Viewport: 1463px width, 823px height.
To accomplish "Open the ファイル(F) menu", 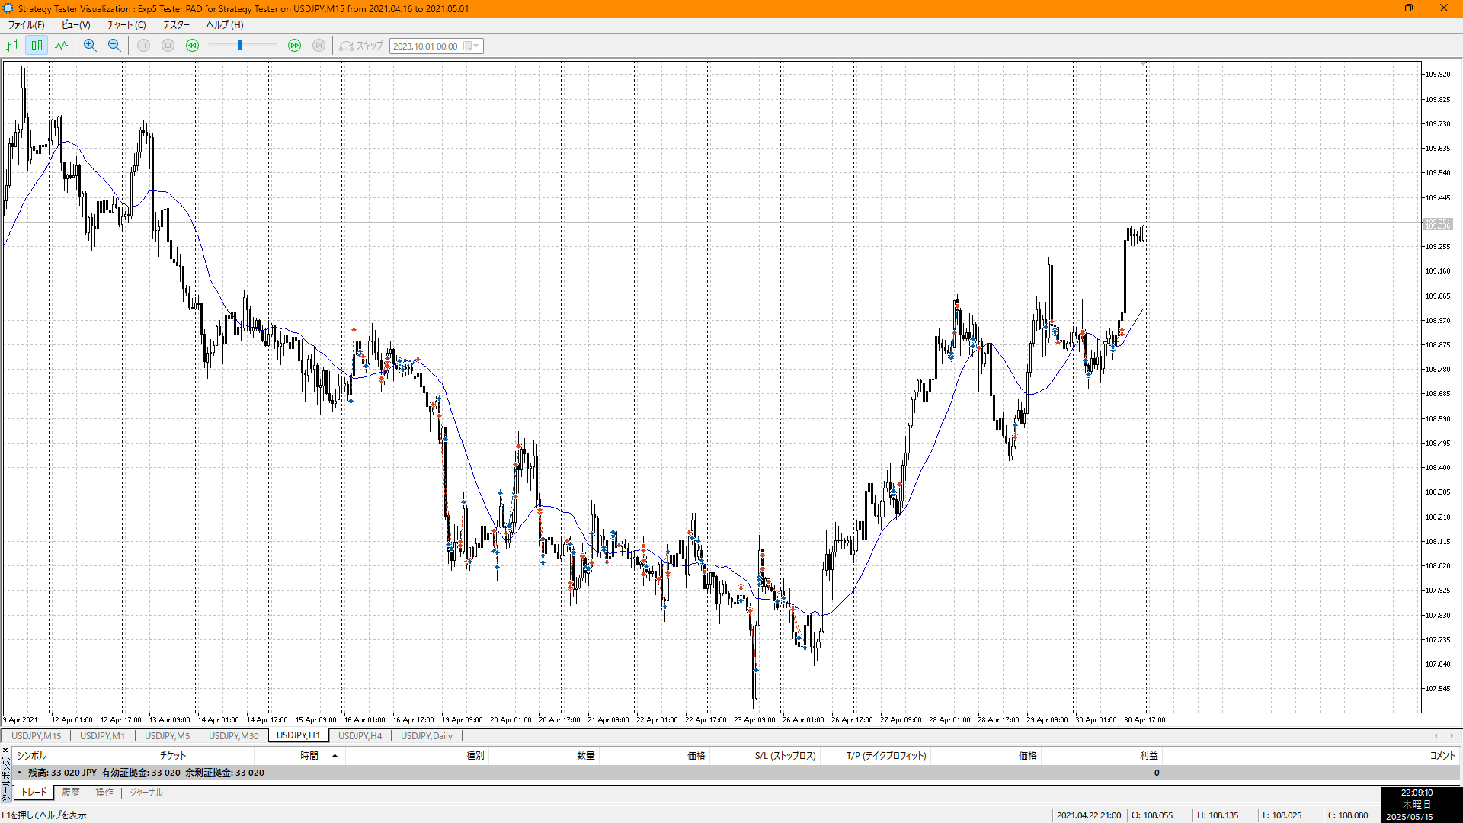I will 26,24.
